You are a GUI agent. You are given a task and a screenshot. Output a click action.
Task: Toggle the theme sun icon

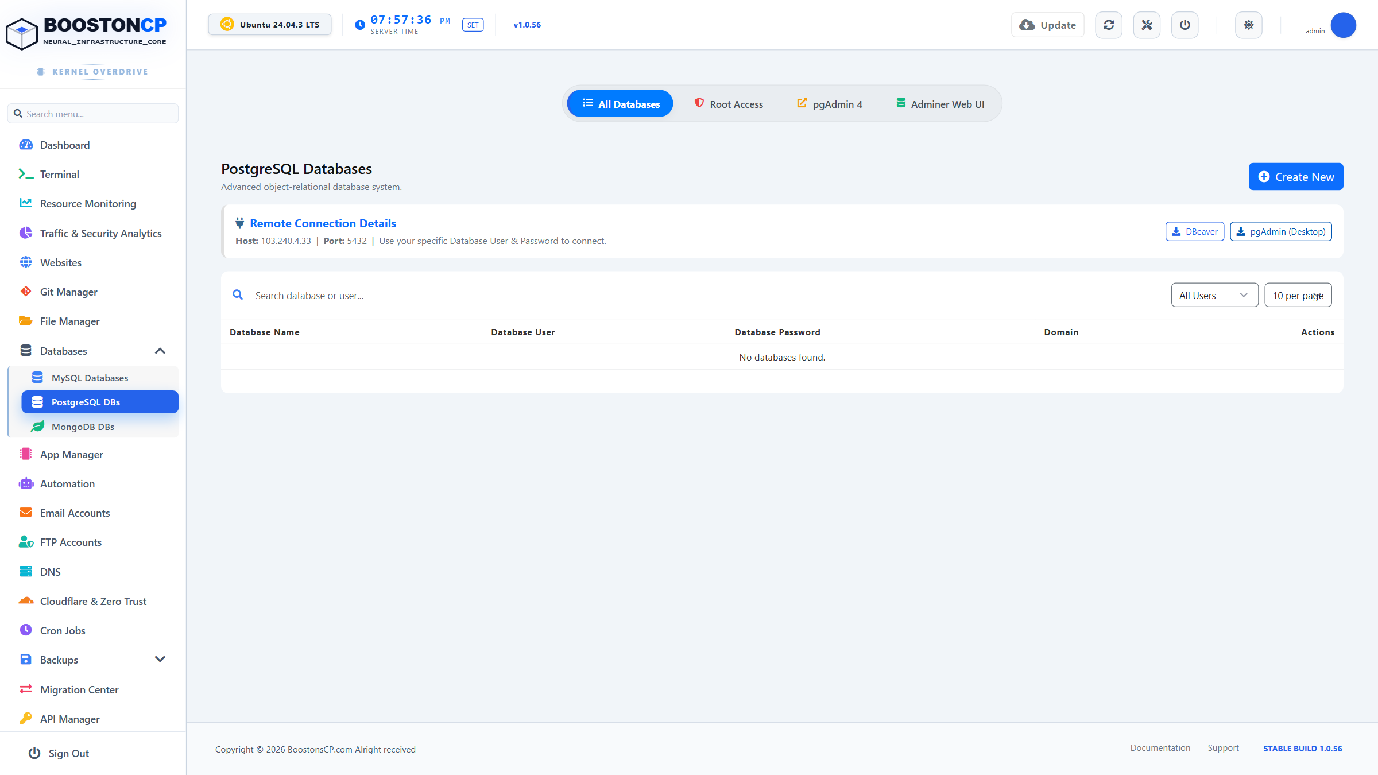click(1249, 25)
